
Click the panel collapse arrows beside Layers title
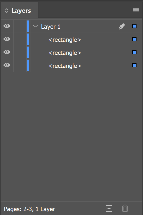6,11
